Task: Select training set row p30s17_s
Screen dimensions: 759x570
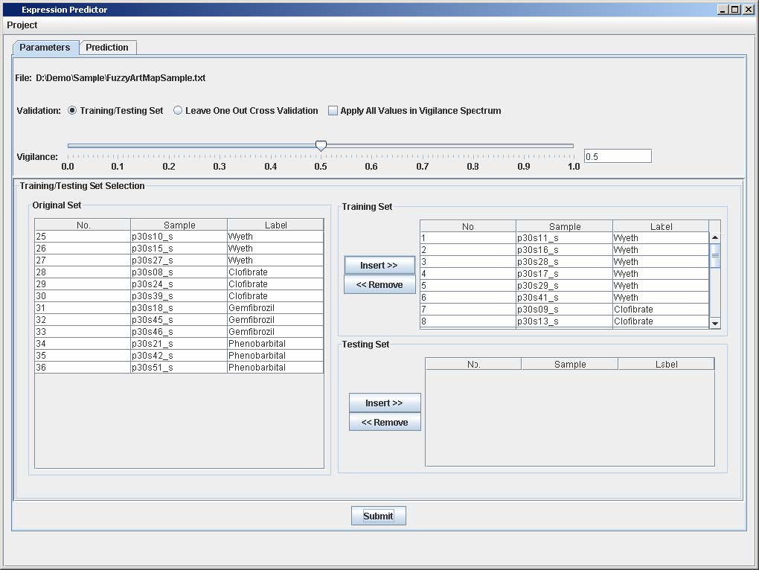Action: click(564, 273)
